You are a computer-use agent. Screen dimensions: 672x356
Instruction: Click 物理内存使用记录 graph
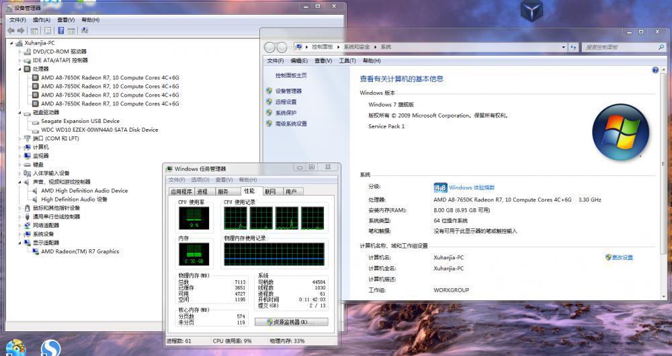pos(274,254)
